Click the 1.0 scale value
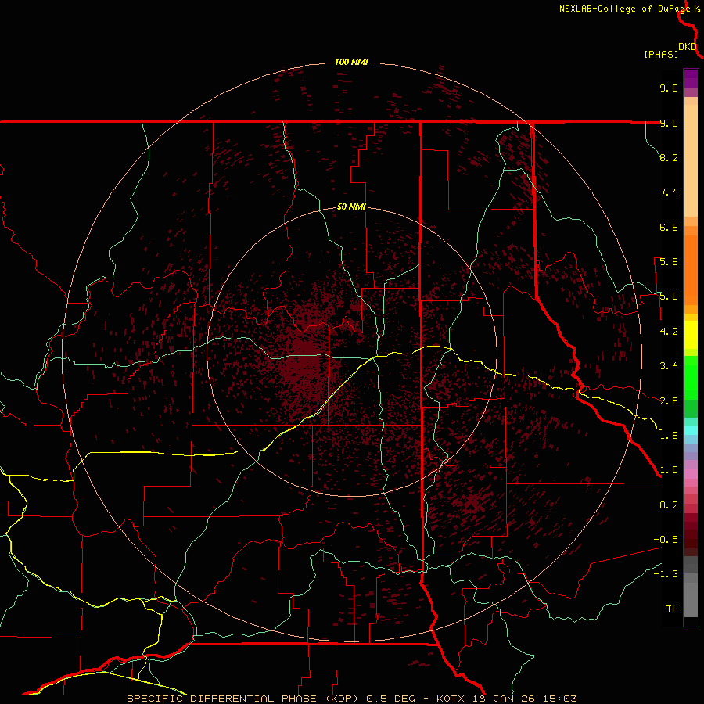This screenshot has height=704, width=704. click(x=669, y=470)
